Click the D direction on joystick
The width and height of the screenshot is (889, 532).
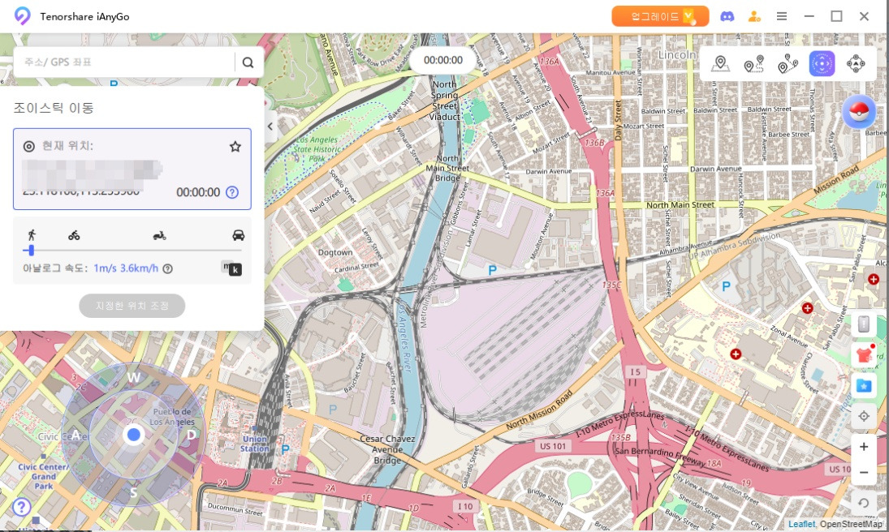coord(192,435)
